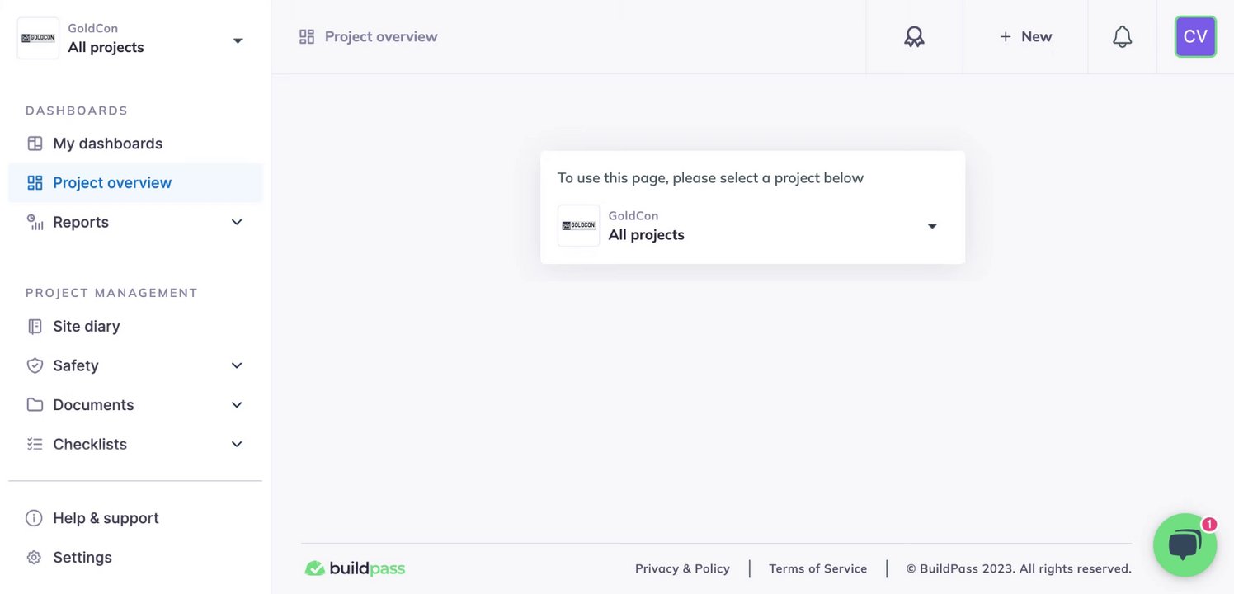This screenshot has width=1234, height=594.
Task: Open the All projects dropdown in card
Action: tap(751, 226)
